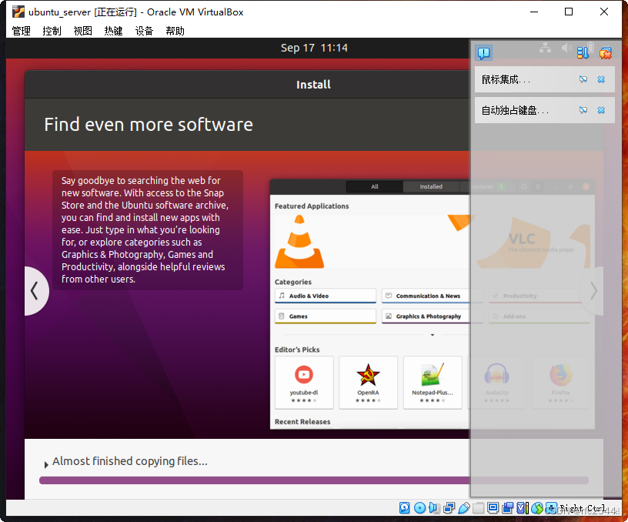Open the Notepad-Plus editor's pick tile
Screen dimensions: 628x522
pos(433,383)
